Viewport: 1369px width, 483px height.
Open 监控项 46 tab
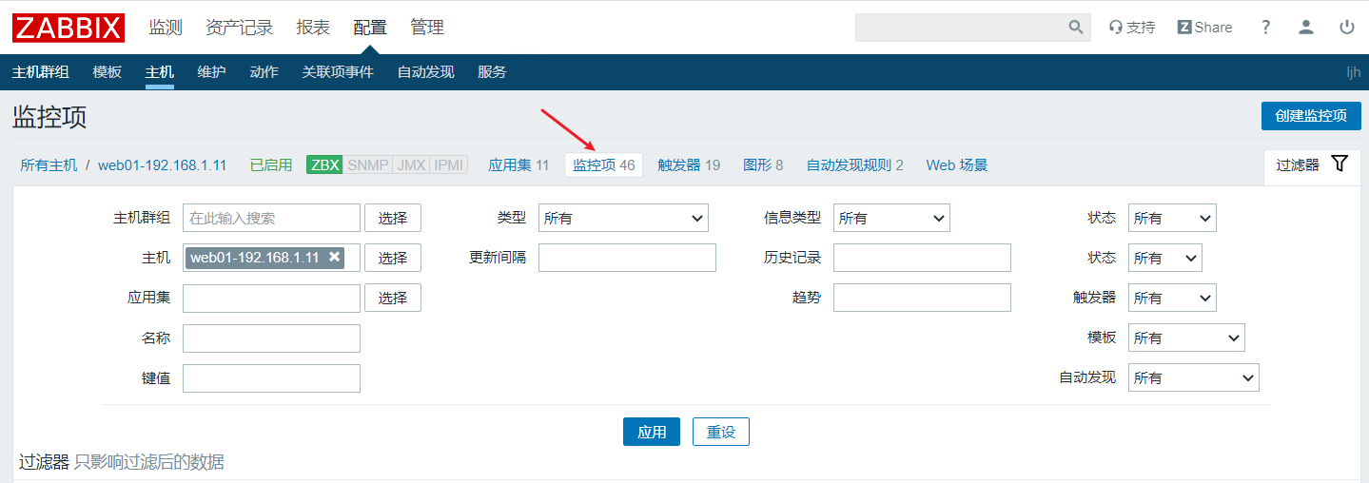[x=604, y=165]
